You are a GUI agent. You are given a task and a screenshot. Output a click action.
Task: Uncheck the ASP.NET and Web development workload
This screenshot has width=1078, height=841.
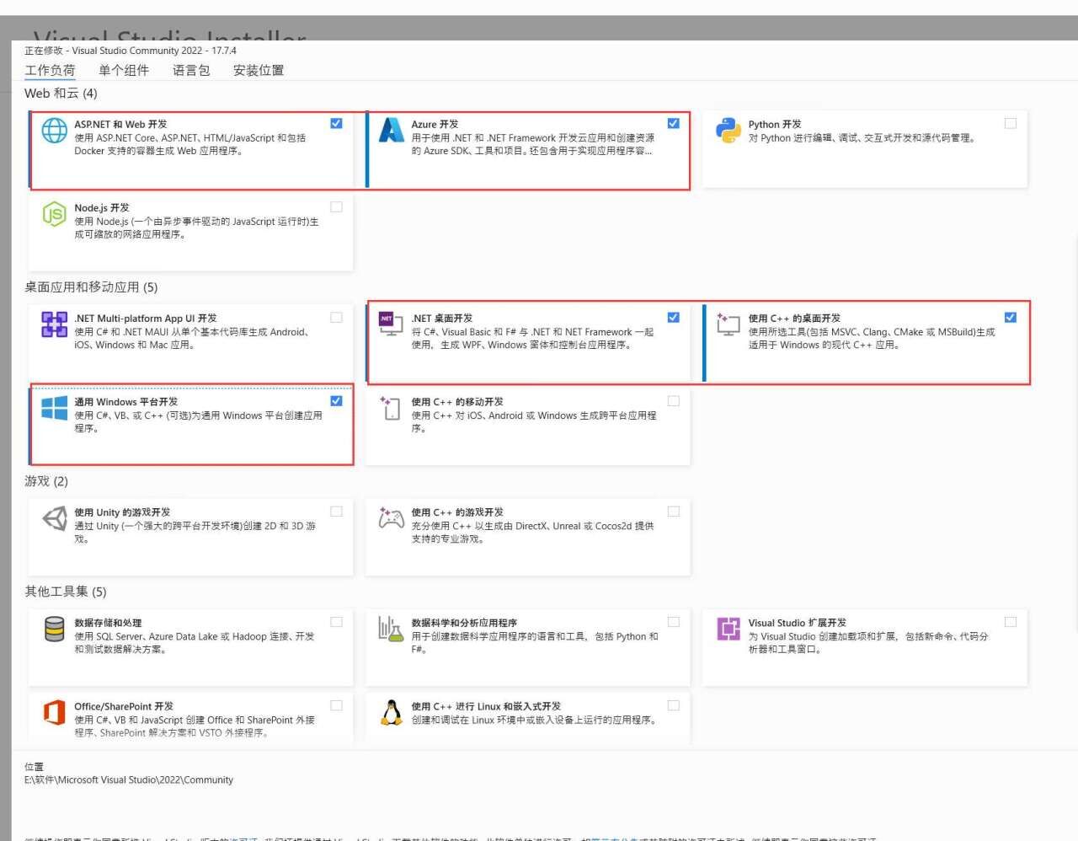click(336, 123)
